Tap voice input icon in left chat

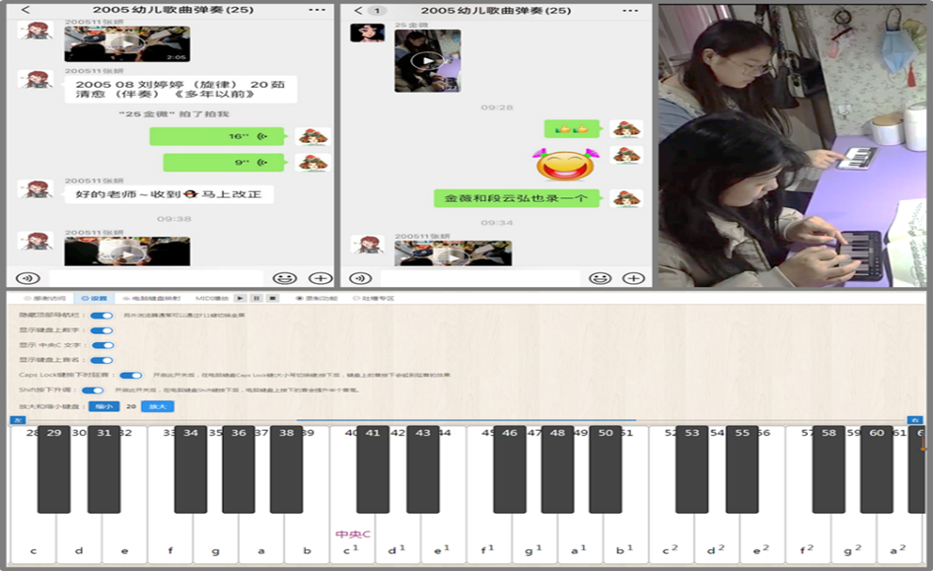[x=29, y=278]
